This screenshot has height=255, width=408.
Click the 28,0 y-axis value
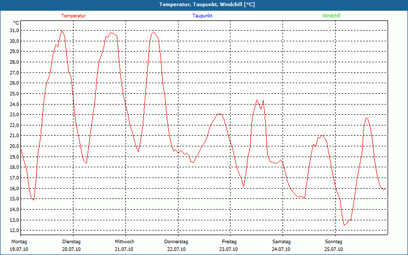point(14,62)
